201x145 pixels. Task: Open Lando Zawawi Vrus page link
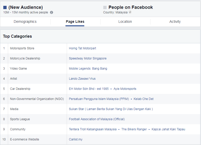[82, 79]
